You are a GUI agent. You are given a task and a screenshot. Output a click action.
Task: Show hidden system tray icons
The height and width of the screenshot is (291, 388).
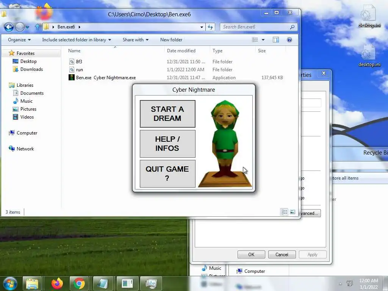(x=341, y=284)
